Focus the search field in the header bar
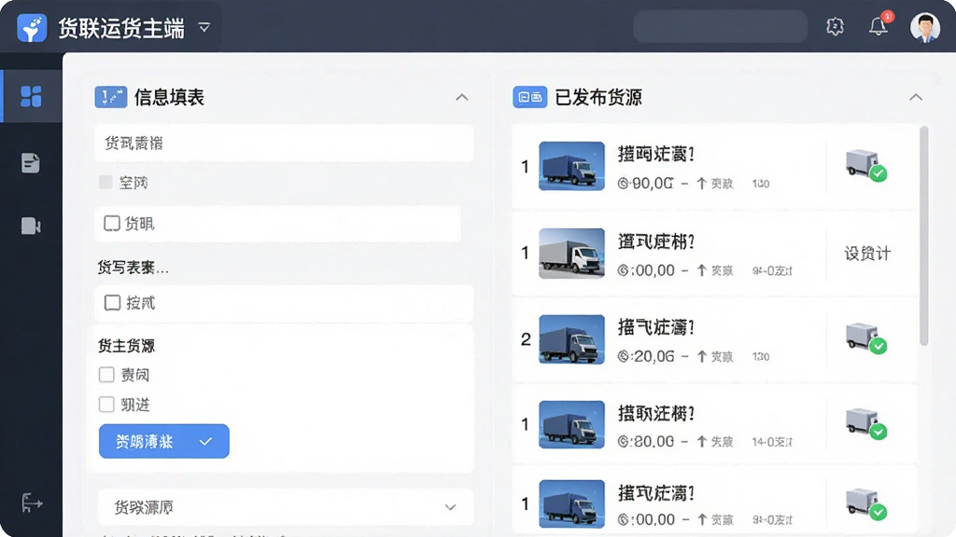This screenshot has width=956, height=537. [x=721, y=26]
